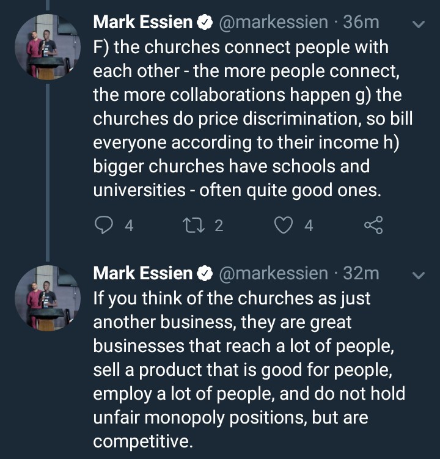Open the share icon on the first tweet
Viewport: 440px width, 459px height.
[373, 226]
